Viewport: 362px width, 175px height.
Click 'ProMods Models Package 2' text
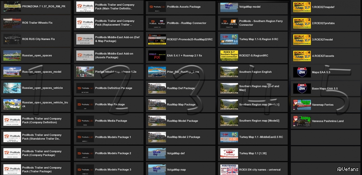(113, 153)
